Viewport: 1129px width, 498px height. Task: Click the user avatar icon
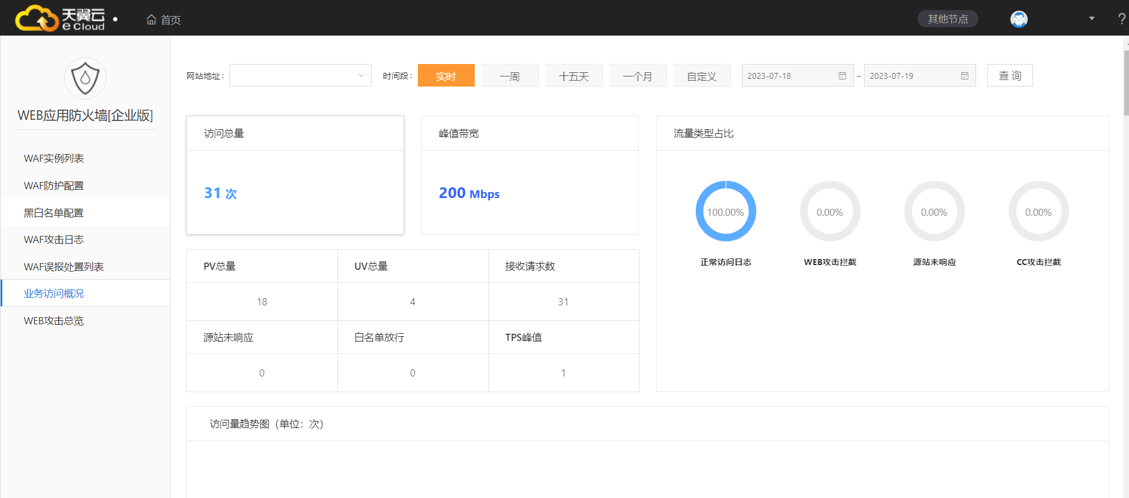point(1018,19)
